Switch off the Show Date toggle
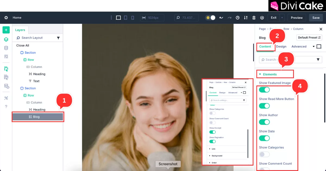 click(x=264, y=138)
